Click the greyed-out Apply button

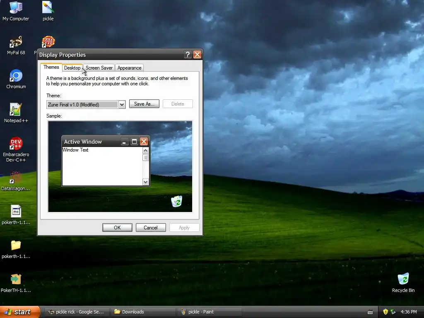[184, 228]
